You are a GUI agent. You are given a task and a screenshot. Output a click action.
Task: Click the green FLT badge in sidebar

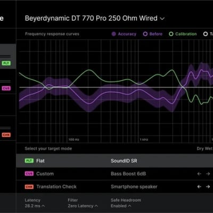click(x=6, y=63)
